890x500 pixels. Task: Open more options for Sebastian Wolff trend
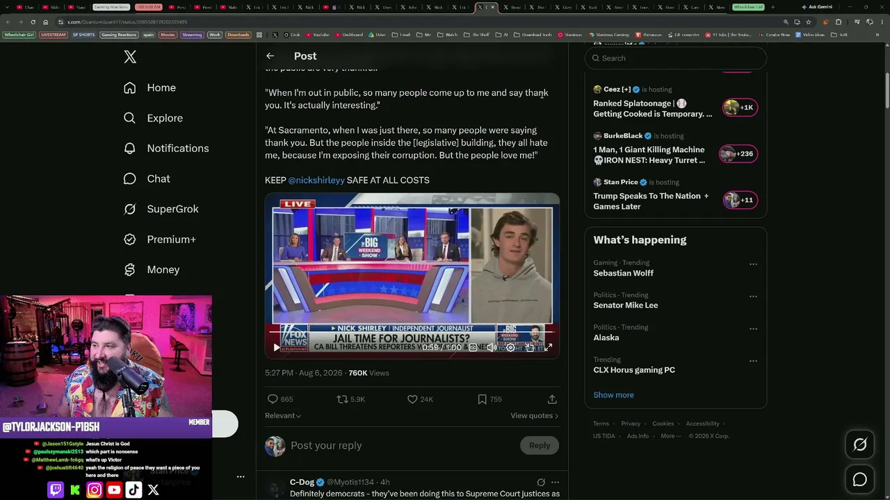click(x=753, y=265)
